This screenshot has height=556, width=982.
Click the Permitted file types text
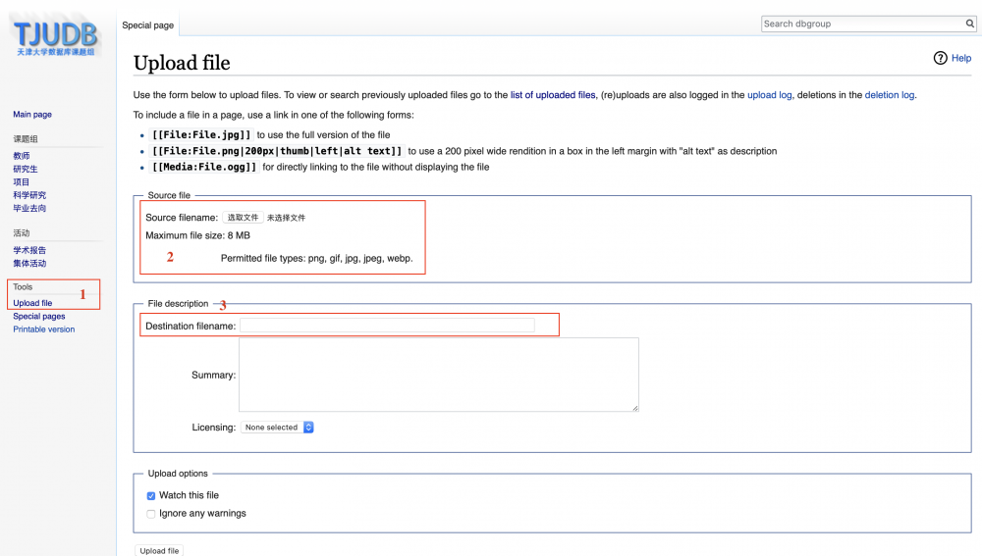(x=317, y=258)
